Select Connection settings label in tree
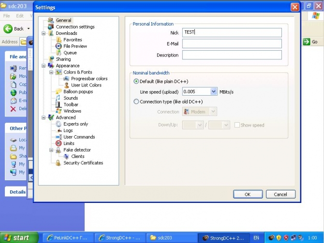 point(75,27)
